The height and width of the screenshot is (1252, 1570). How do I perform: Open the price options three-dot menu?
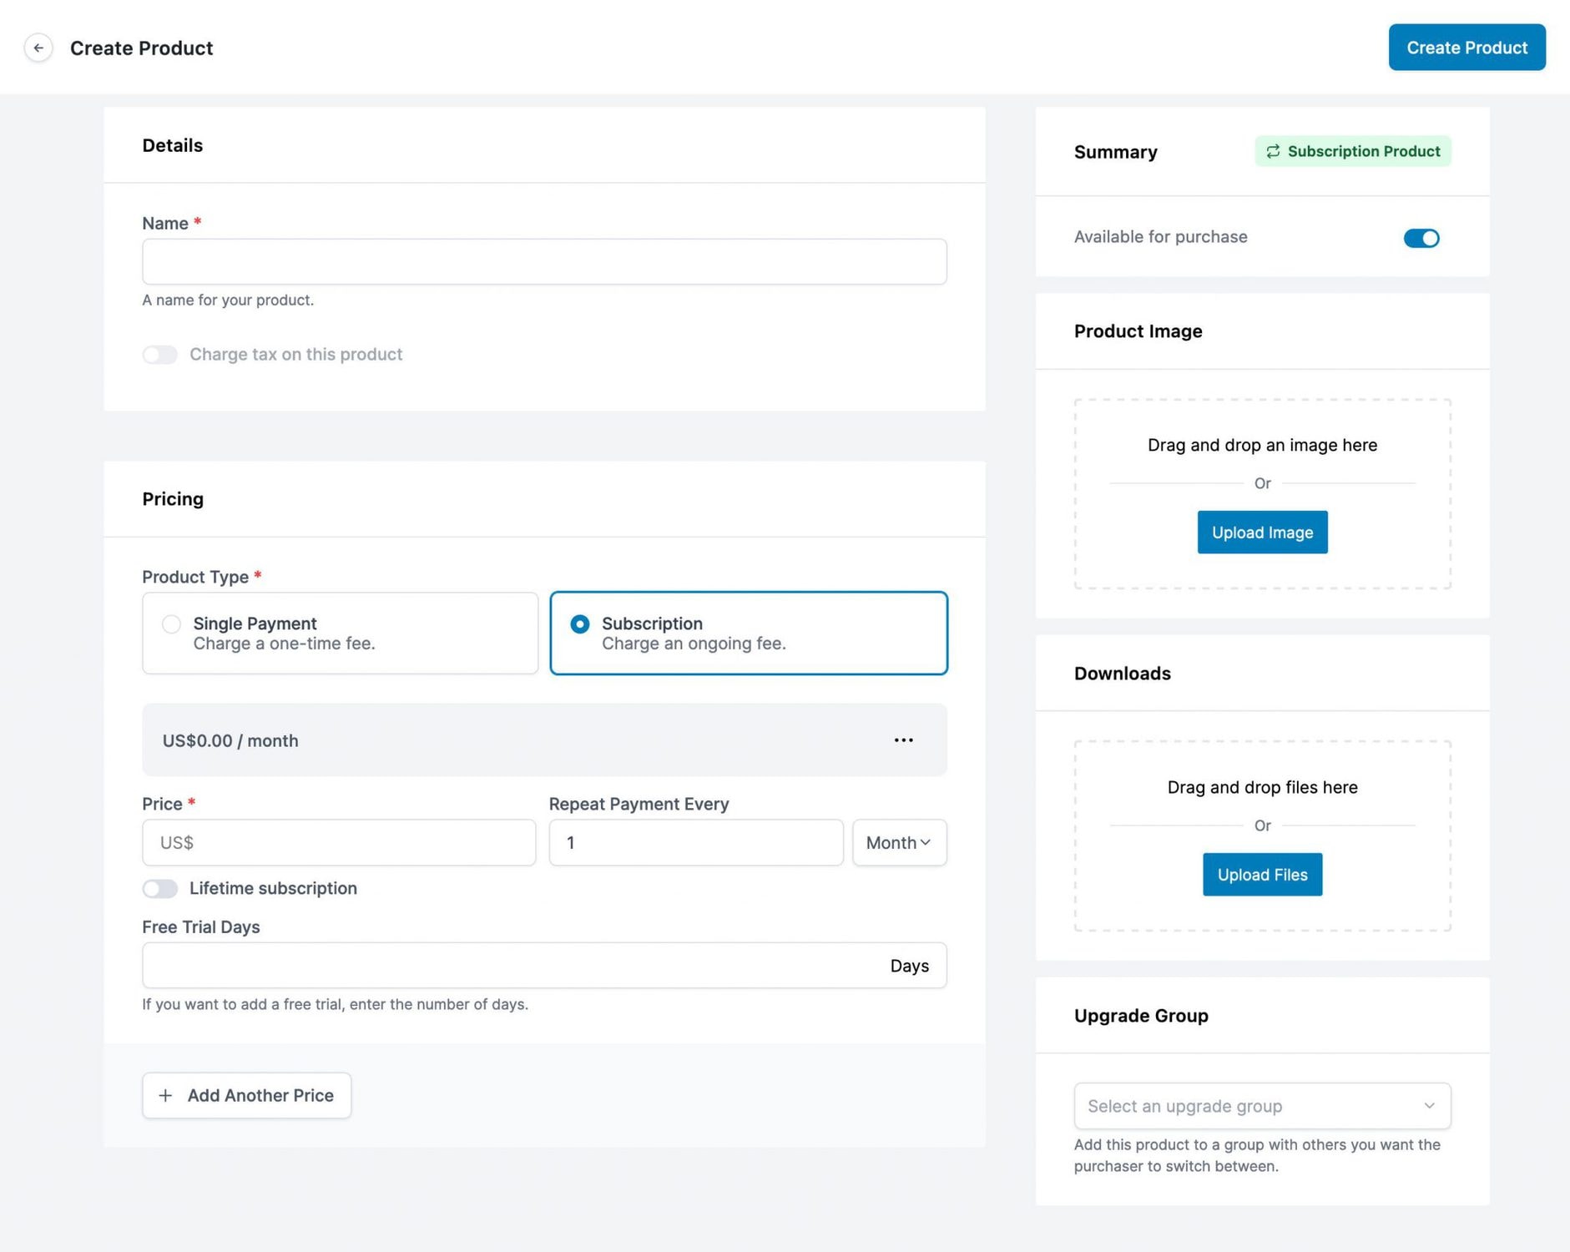(903, 740)
